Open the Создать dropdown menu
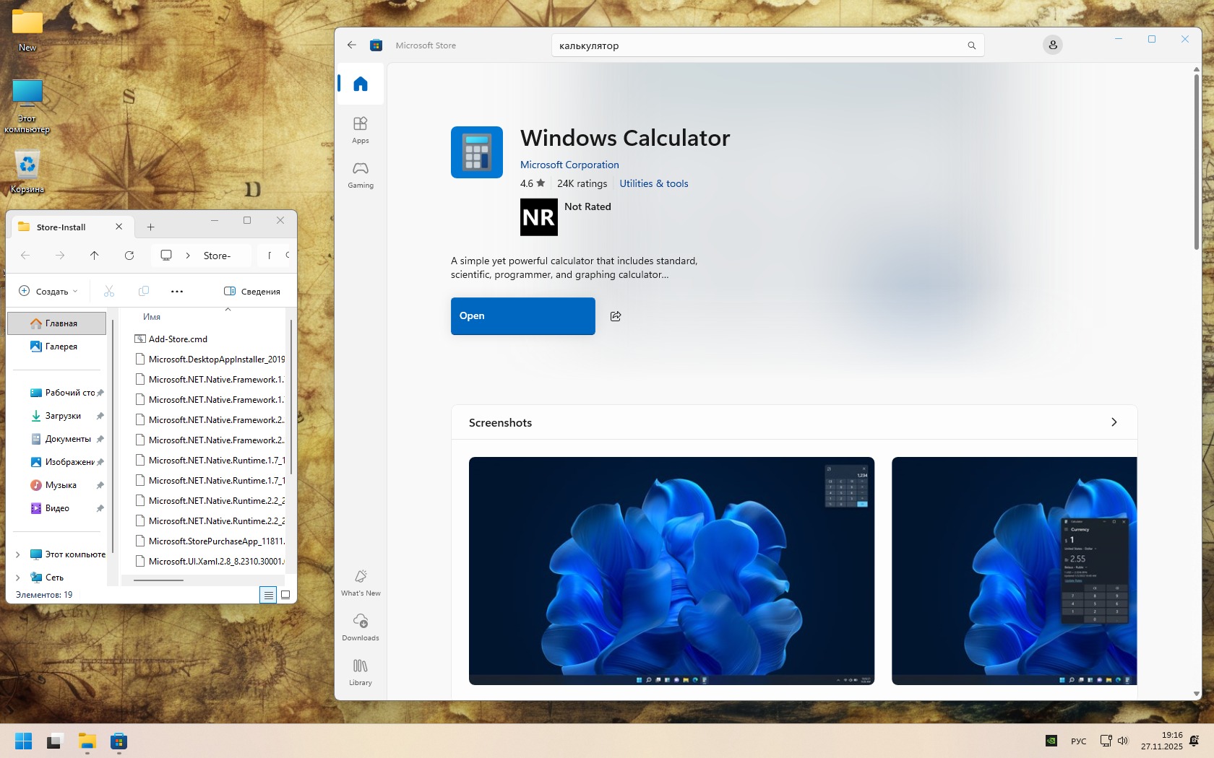 [48, 292]
